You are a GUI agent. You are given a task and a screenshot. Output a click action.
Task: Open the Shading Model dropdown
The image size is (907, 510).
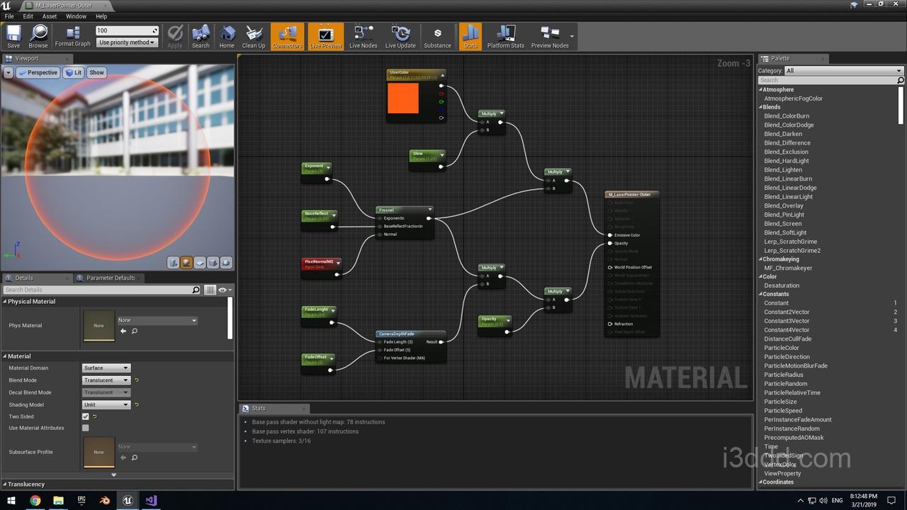pos(106,404)
